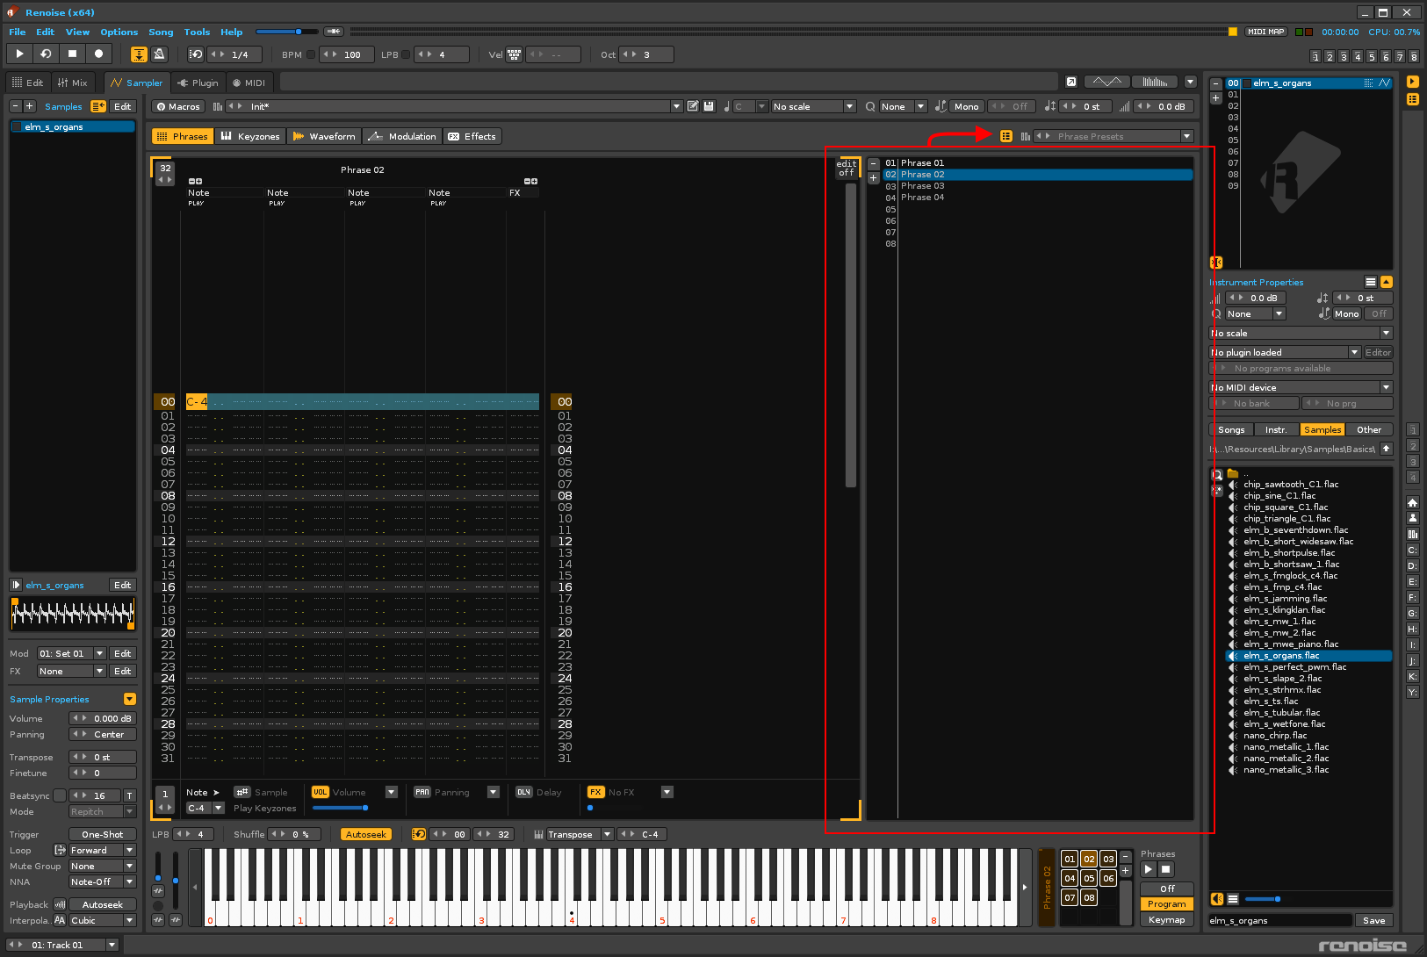Screen dimensions: 1427x957
Task: Stop the phrase playback in Phrases panel
Action: coord(1165,869)
